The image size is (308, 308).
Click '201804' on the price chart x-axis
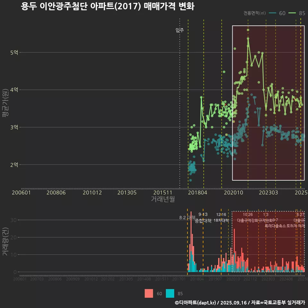pos(198,193)
